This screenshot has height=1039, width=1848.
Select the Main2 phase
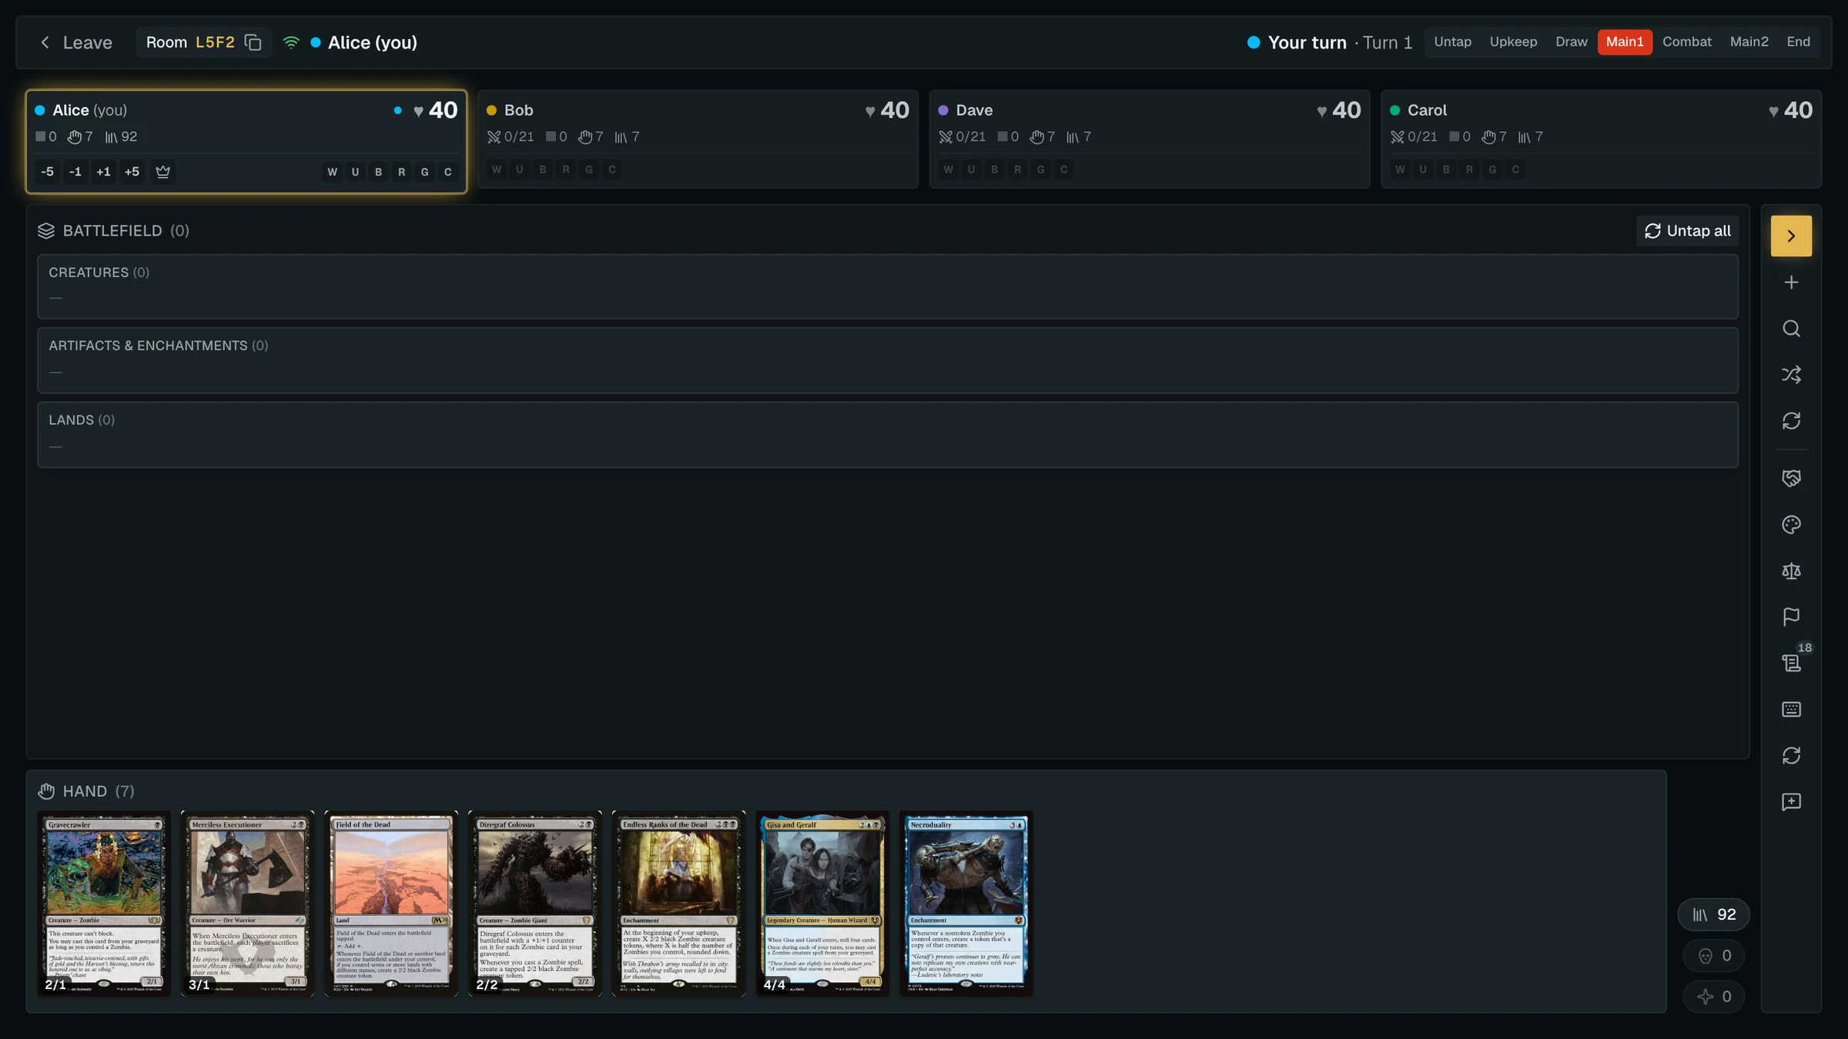click(1749, 42)
